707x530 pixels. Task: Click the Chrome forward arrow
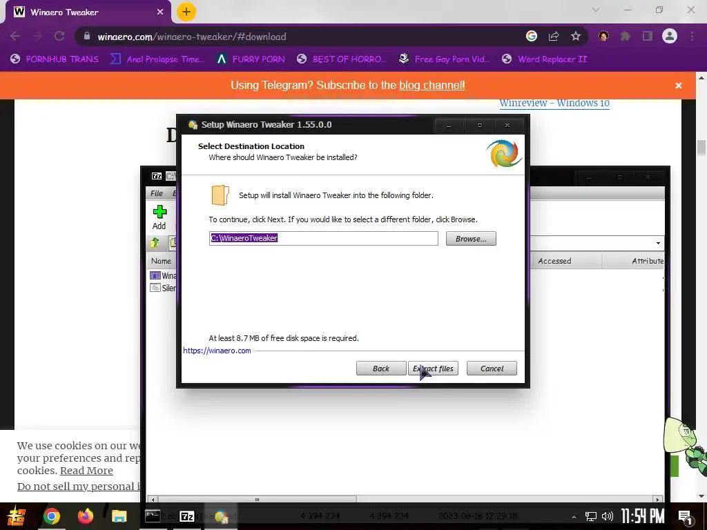tap(37, 36)
